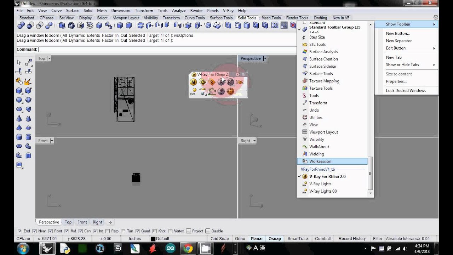Toggle the Point osnap checkbox
The width and height of the screenshot is (453, 255).
51,231
